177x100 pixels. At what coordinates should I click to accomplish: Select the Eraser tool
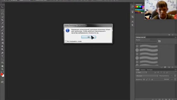[2, 40]
